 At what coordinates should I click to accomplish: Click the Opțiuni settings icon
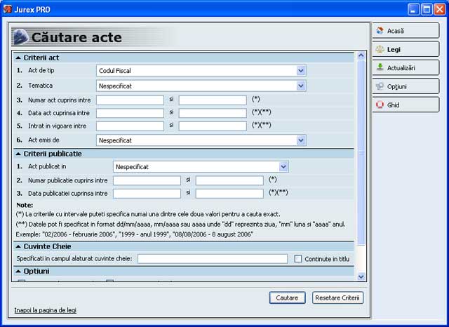click(380, 86)
